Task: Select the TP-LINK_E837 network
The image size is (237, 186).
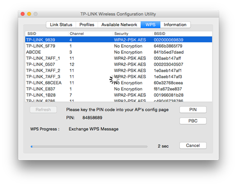Action: coord(119,89)
